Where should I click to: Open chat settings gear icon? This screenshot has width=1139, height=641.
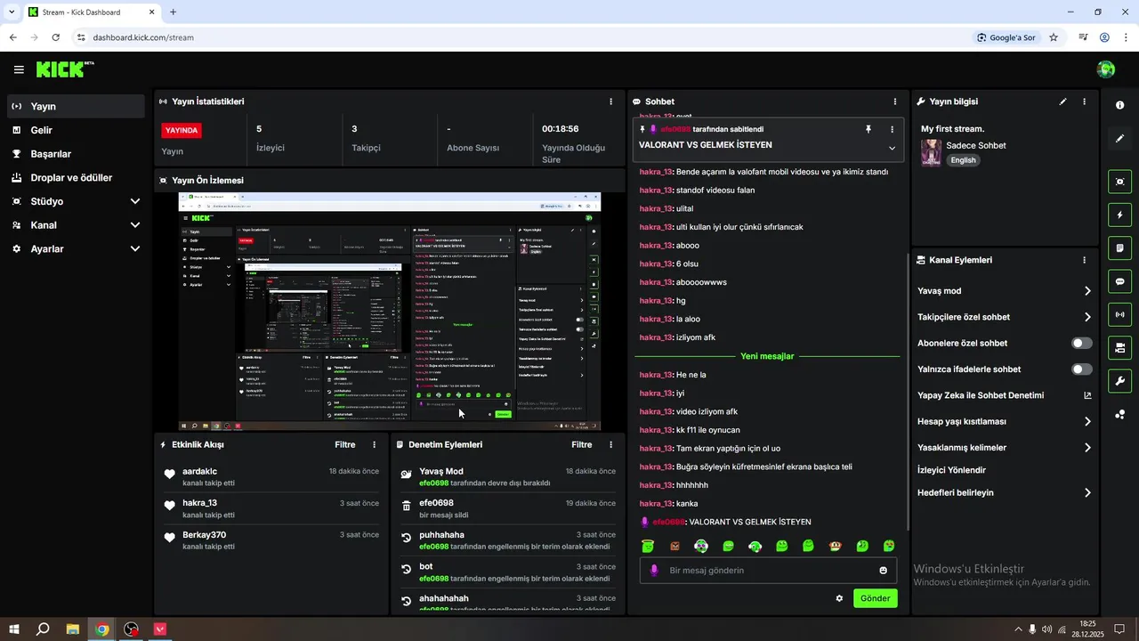coord(839,598)
